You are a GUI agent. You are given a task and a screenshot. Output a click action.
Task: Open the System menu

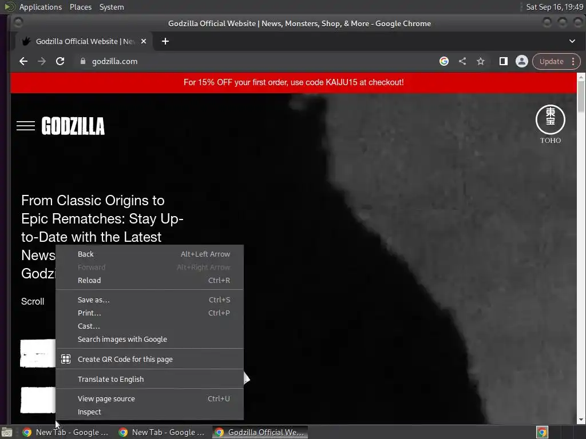click(x=112, y=7)
